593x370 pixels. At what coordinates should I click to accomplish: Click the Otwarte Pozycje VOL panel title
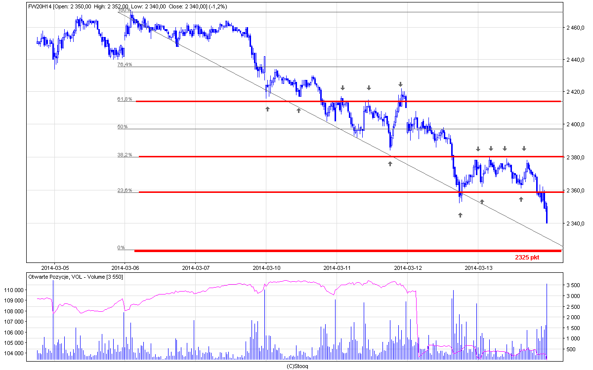point(76,277)
